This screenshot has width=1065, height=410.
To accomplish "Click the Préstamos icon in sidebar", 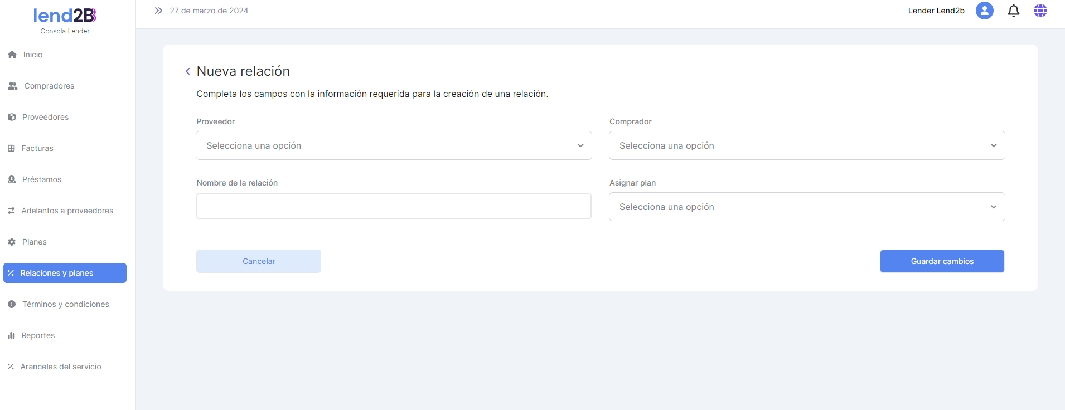I will coord(12,179).
